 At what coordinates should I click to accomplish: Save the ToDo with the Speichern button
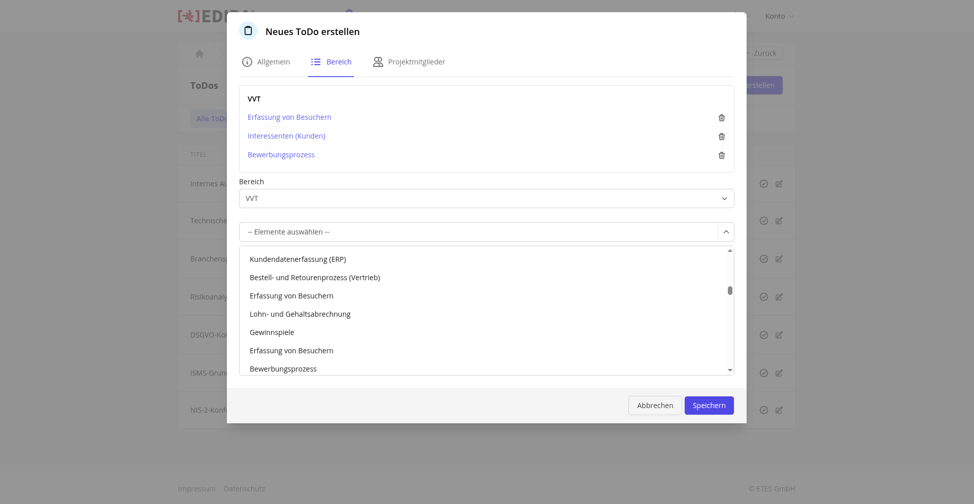[x=709, y=406]
